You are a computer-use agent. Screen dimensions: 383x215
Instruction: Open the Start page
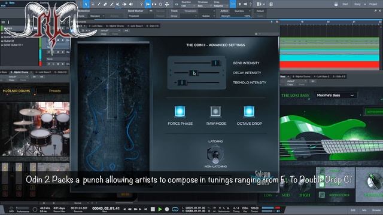pyautogui.click(x=345, y=4)
